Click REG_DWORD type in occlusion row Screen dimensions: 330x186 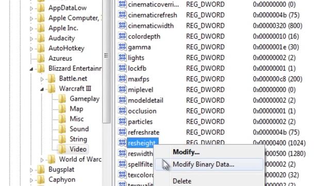(x=205, y=111)
